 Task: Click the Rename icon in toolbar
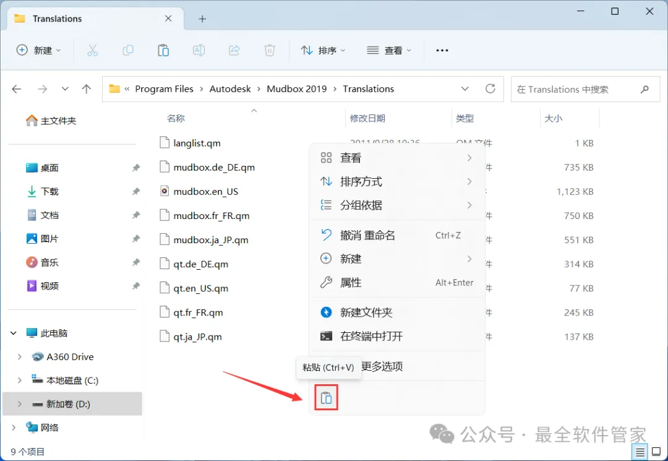pos(199,50)
